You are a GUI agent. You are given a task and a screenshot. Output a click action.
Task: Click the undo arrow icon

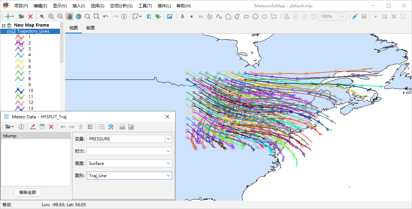[x=106, y=16]
